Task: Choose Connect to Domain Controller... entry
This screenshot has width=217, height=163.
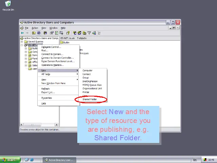Action: point(58,58)
